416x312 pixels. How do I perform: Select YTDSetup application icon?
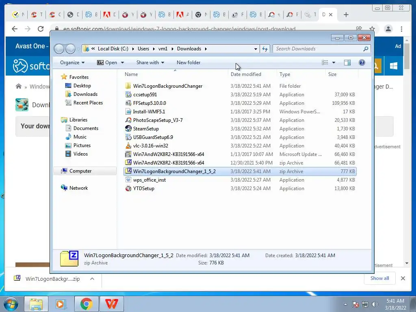(128, 188)
